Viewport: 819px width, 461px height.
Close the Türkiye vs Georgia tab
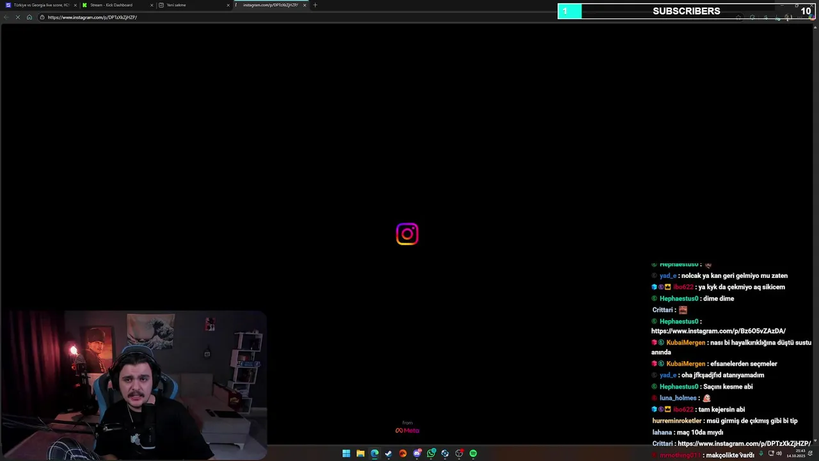click(76, 5)
